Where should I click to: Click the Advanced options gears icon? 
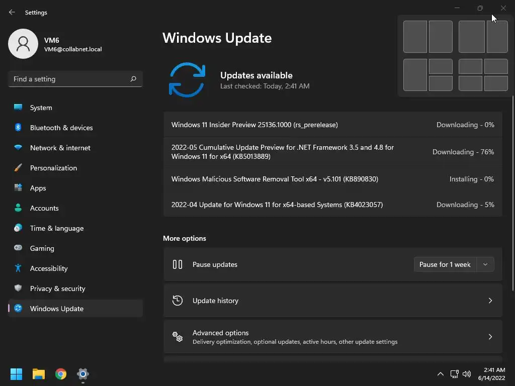pyautogui.click(x=178, y=336)
